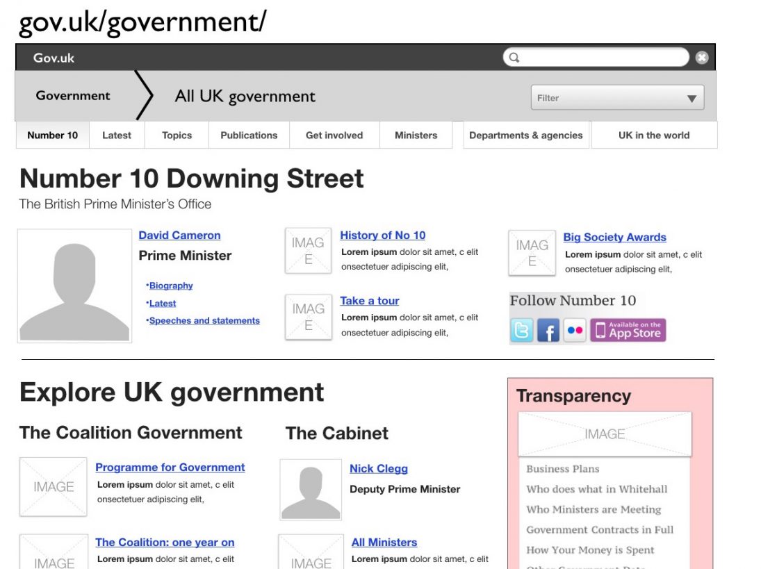Click David Cameron's profile photo placeholder
The width and height of the screenshot is (761, 569).
[x=75, y=286]
